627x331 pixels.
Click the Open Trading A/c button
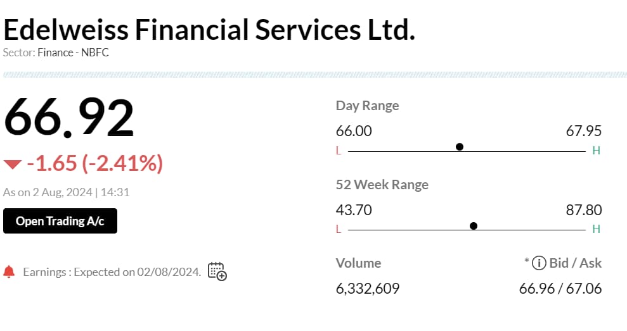[x=60, y=221]
